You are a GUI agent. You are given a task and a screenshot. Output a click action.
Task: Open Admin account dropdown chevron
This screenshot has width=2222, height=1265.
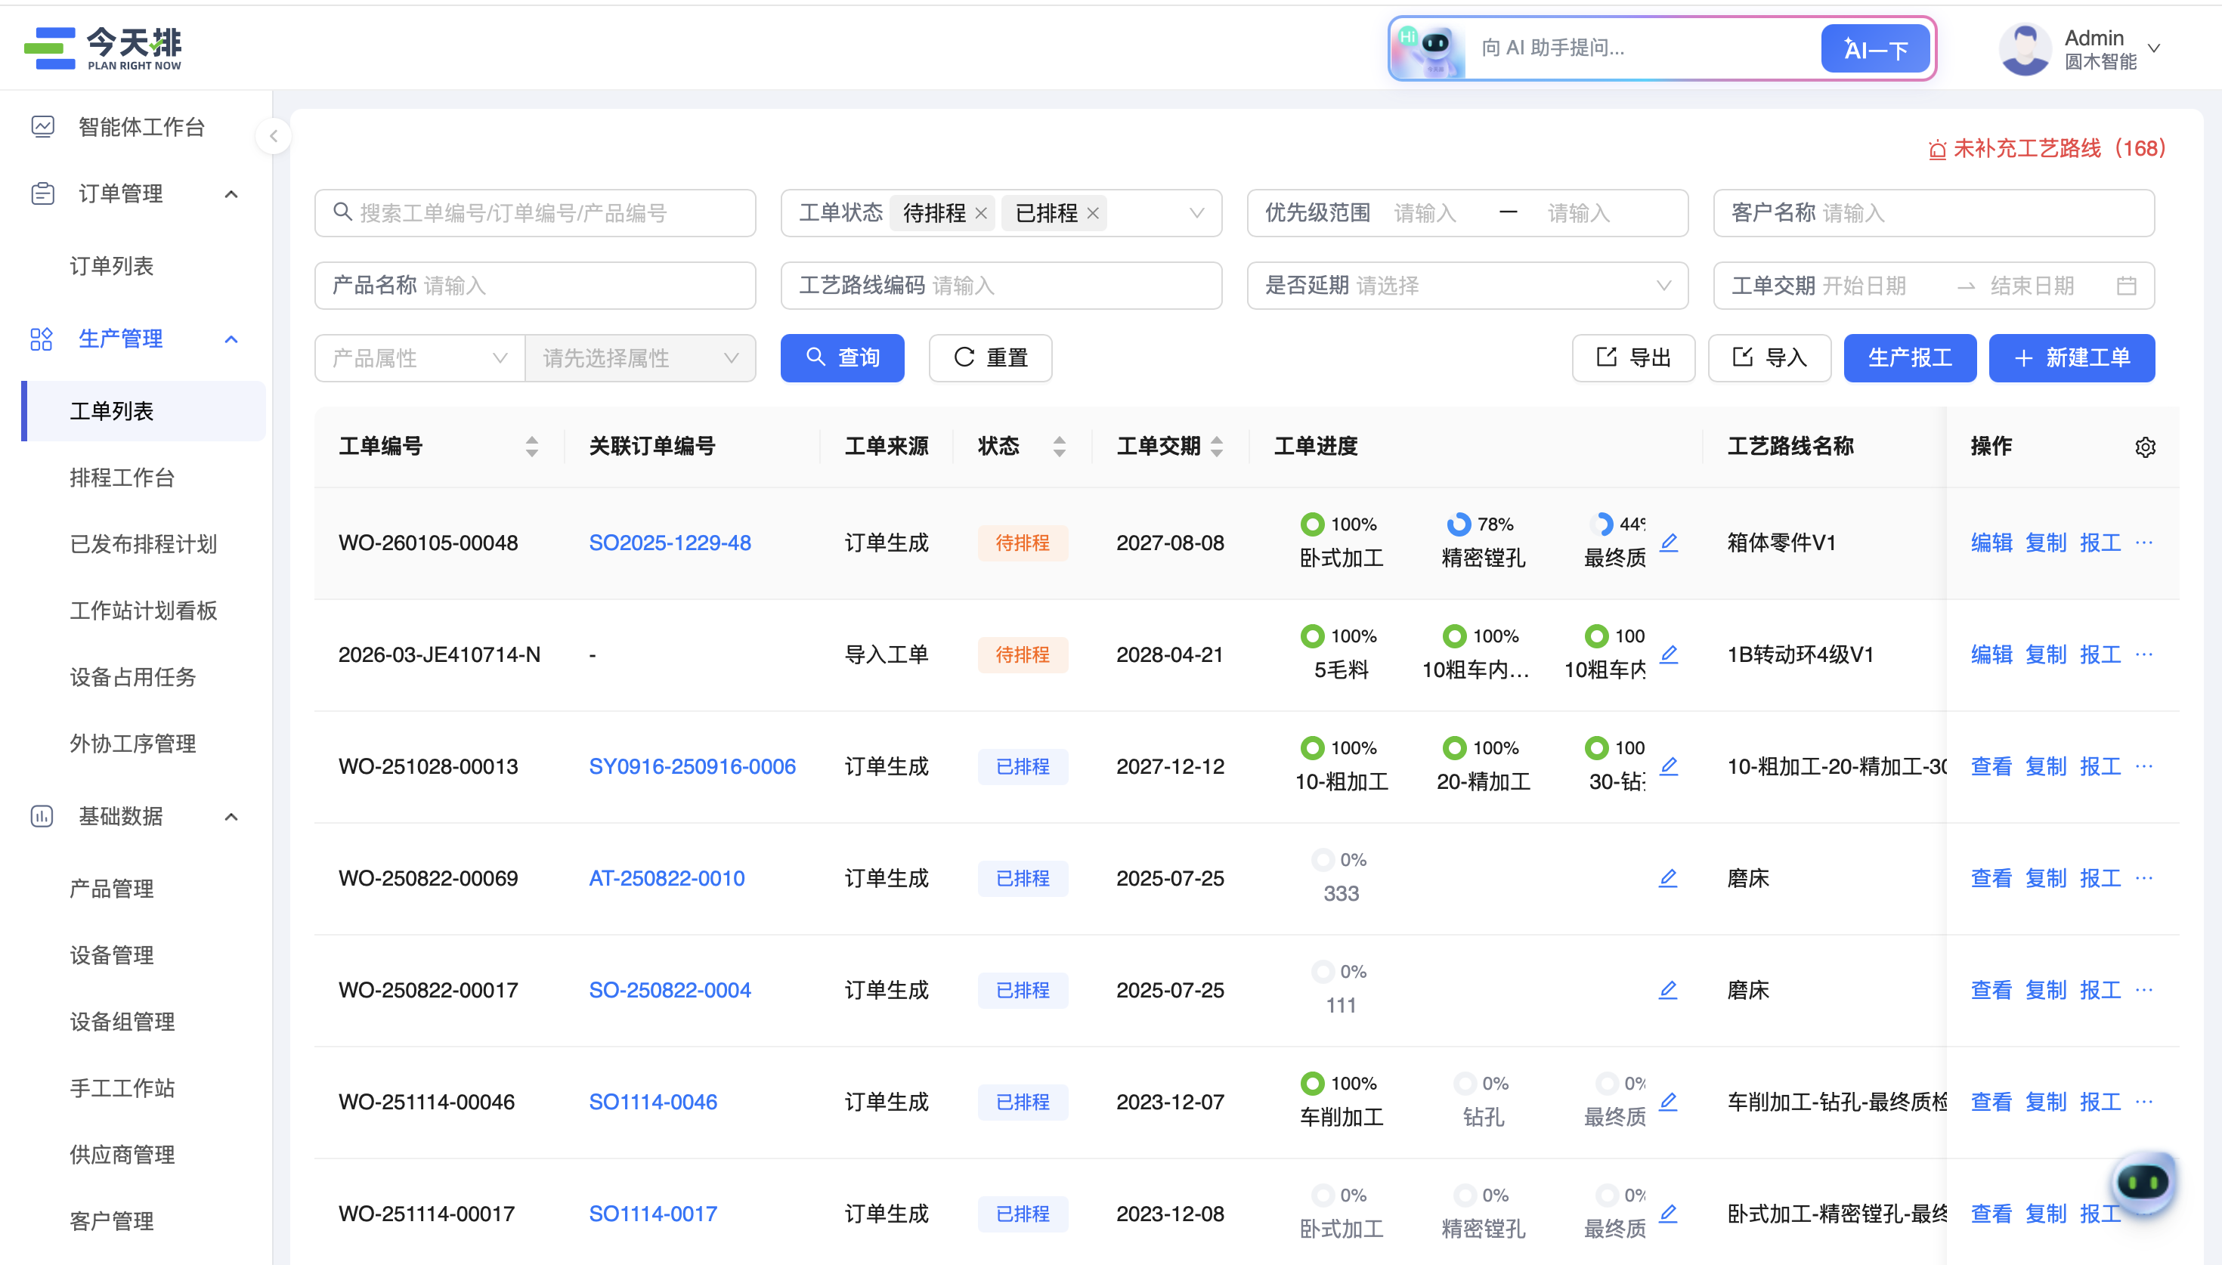[2153, 48]
